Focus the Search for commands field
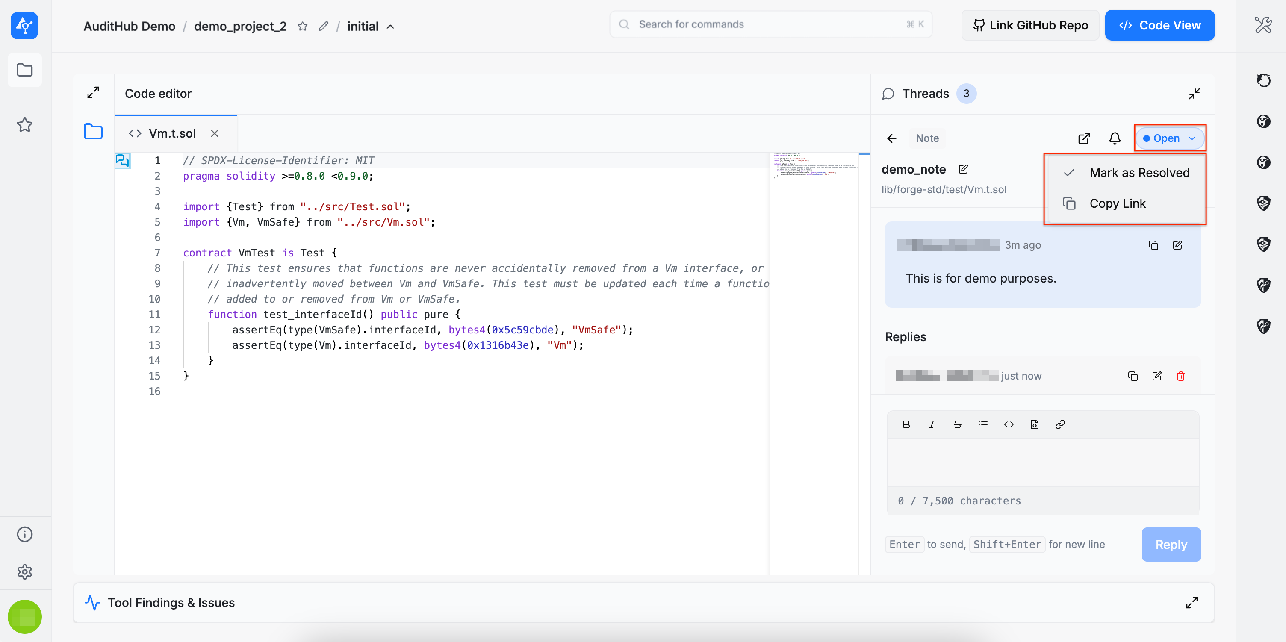The width and height of the screenshot is (1286, 642). coord(770,24)
